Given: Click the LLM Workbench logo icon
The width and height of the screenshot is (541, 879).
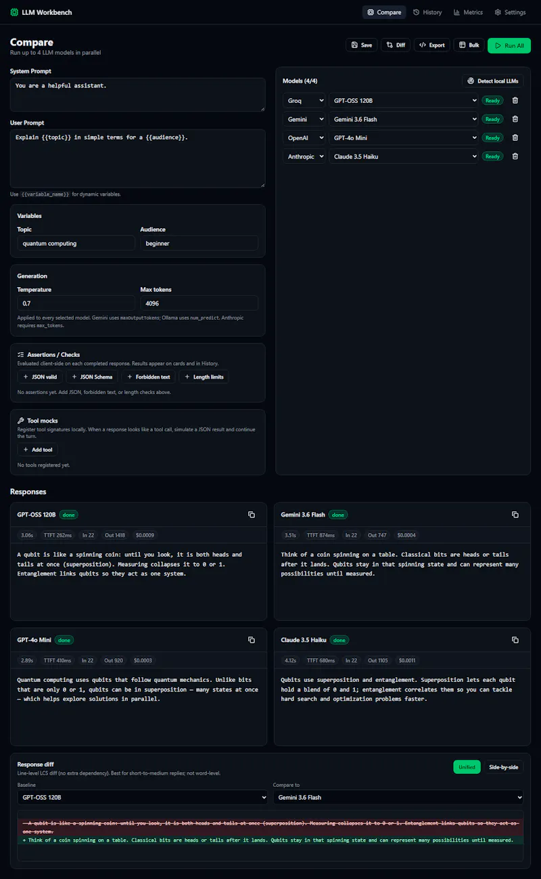Looking at the screenshot, I should (x=14, y=12).
